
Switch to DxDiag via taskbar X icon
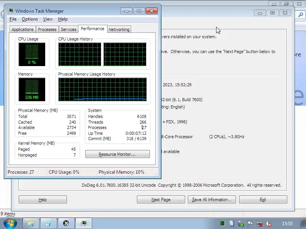66,223
